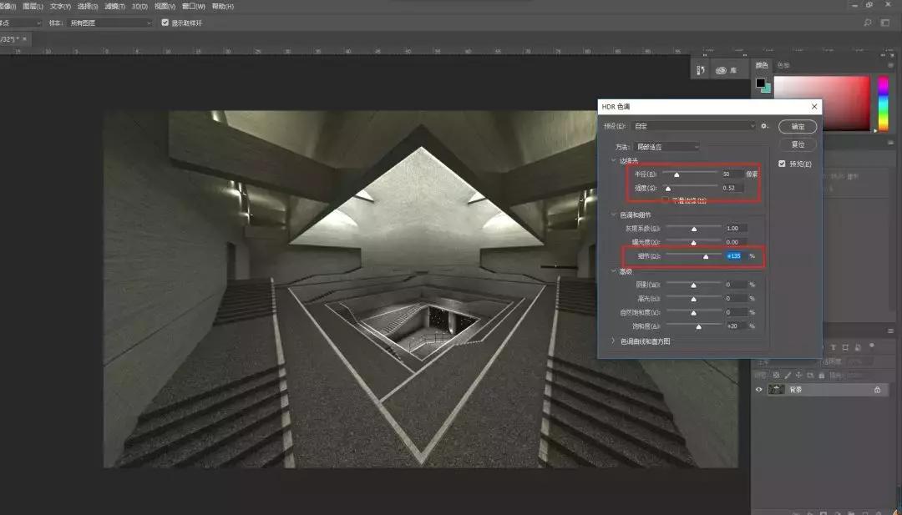
Task: Collapse the 色调和细节 section
Action: 613,215
